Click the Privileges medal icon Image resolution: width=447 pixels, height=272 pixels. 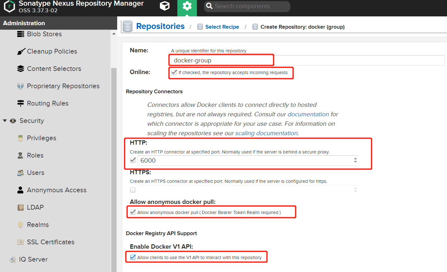coord(20,138)
